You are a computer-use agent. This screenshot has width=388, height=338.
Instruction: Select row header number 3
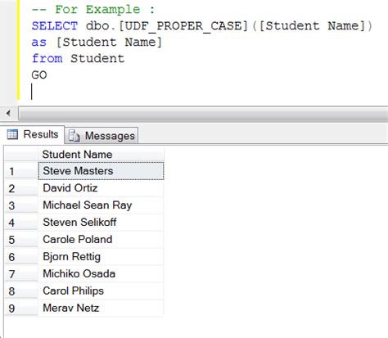[x=21, y=205]
